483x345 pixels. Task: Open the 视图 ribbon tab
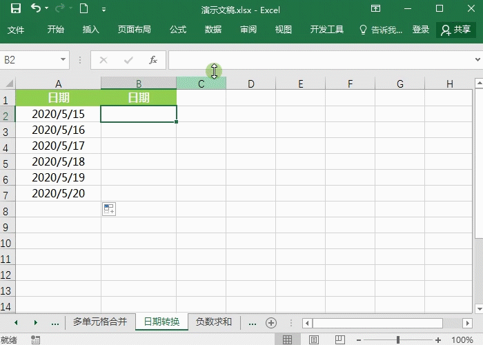284,30
